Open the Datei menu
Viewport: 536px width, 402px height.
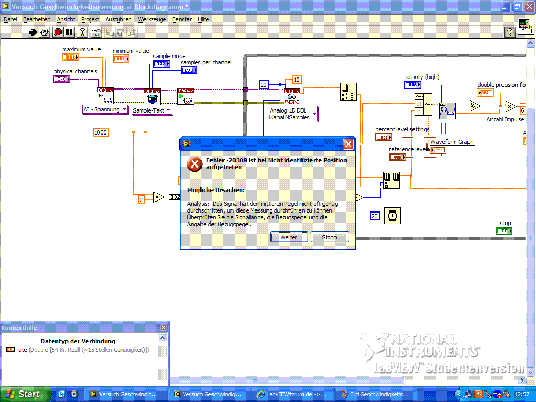(x=10, y=19)
